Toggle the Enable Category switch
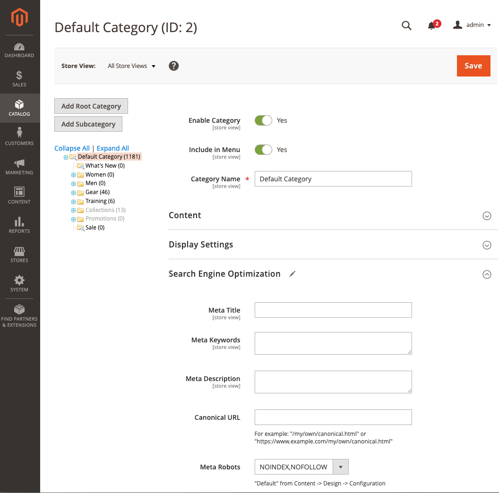Screen dimensions: 499x493 coord(263,120)
